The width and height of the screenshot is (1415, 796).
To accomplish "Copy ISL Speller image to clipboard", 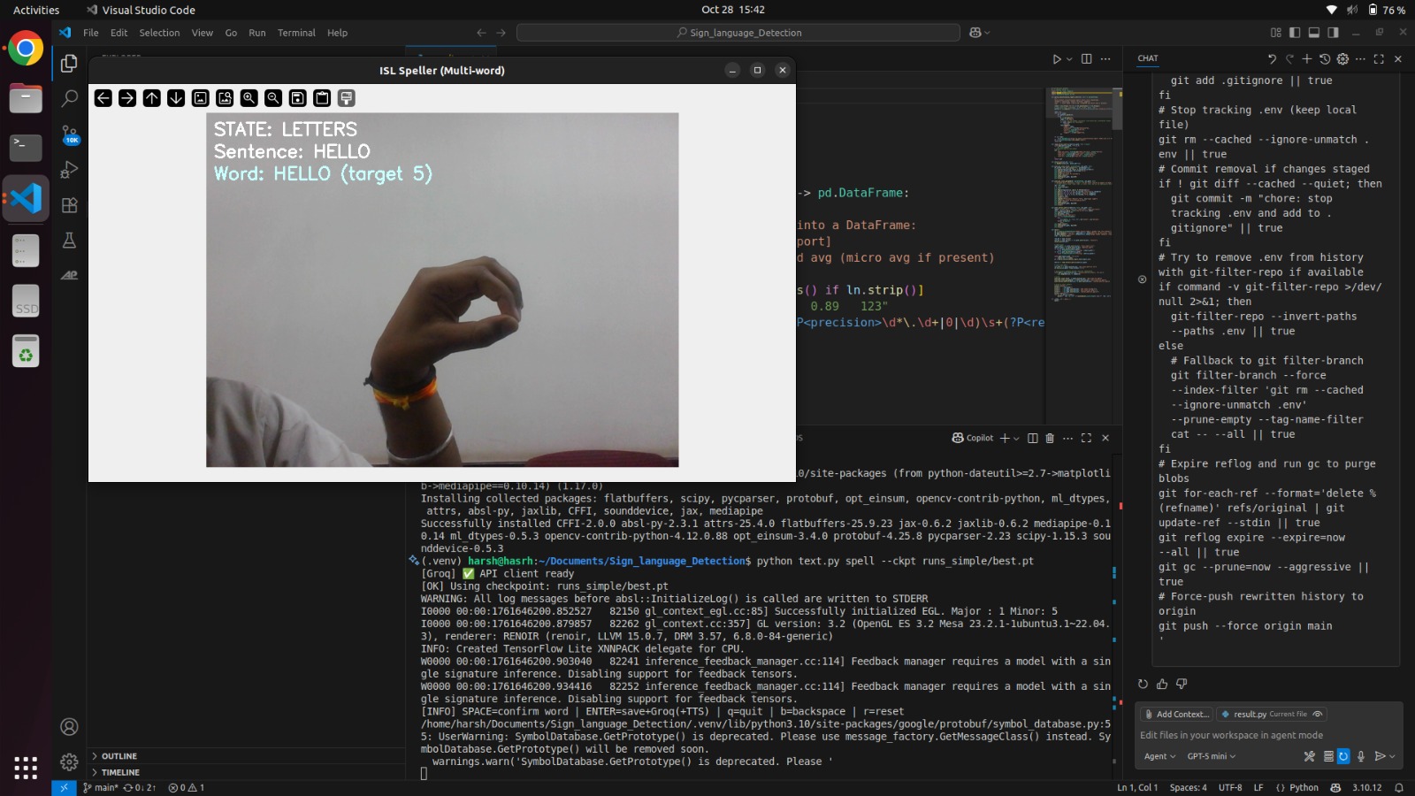I will 322,98.
